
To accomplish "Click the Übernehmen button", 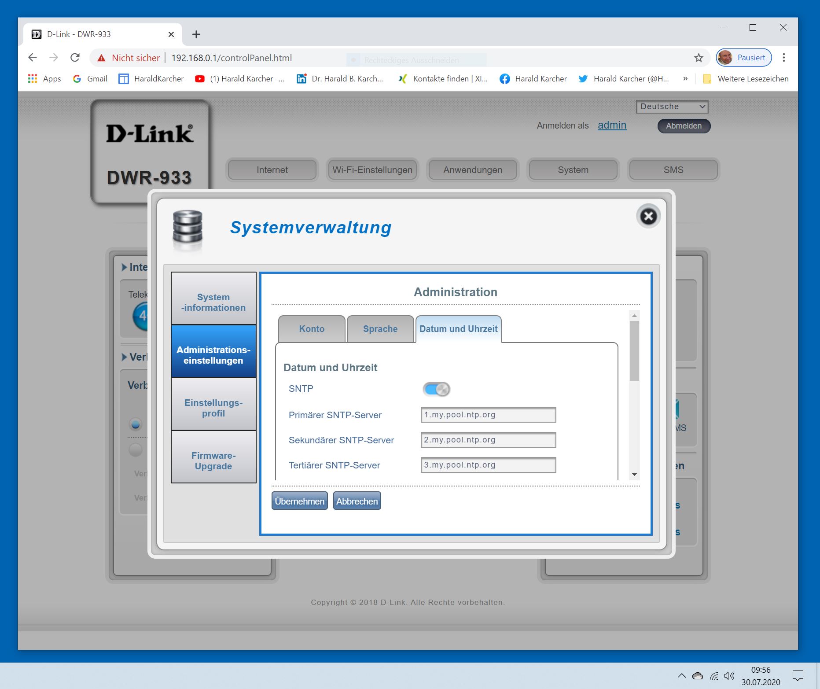I will pyautogui.click(x=299, y=501).
